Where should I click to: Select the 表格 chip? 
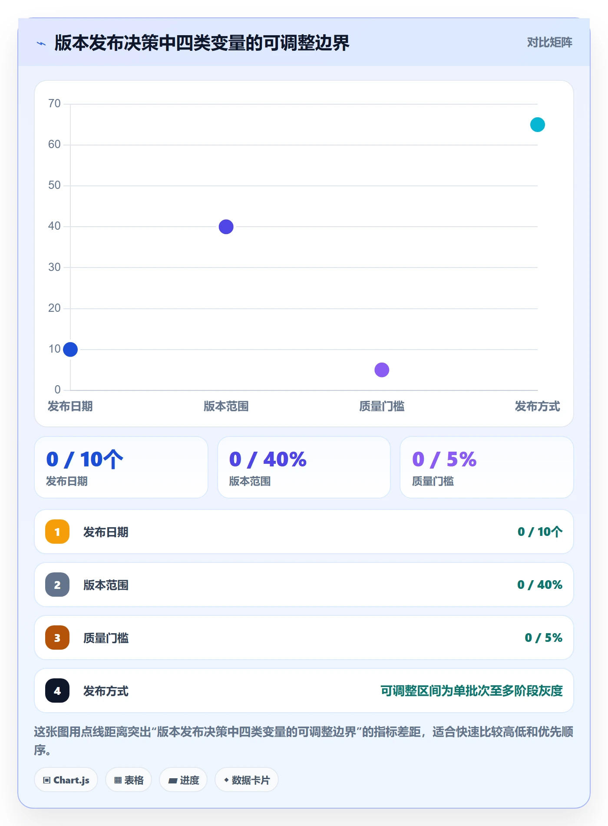click(x=129, y=780)
